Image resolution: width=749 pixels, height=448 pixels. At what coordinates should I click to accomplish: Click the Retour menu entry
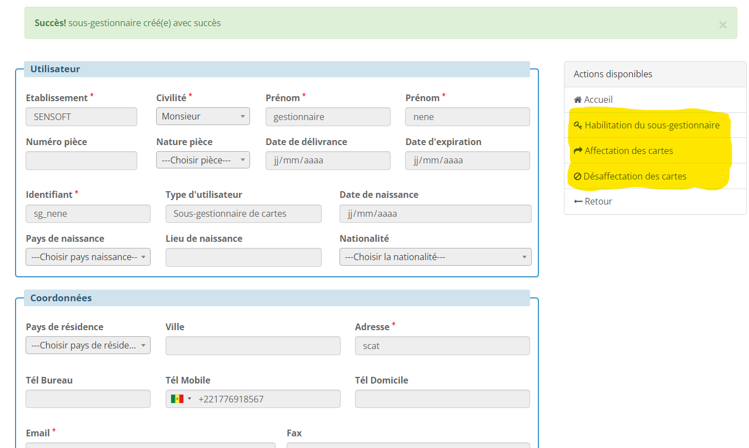[598, 201]
